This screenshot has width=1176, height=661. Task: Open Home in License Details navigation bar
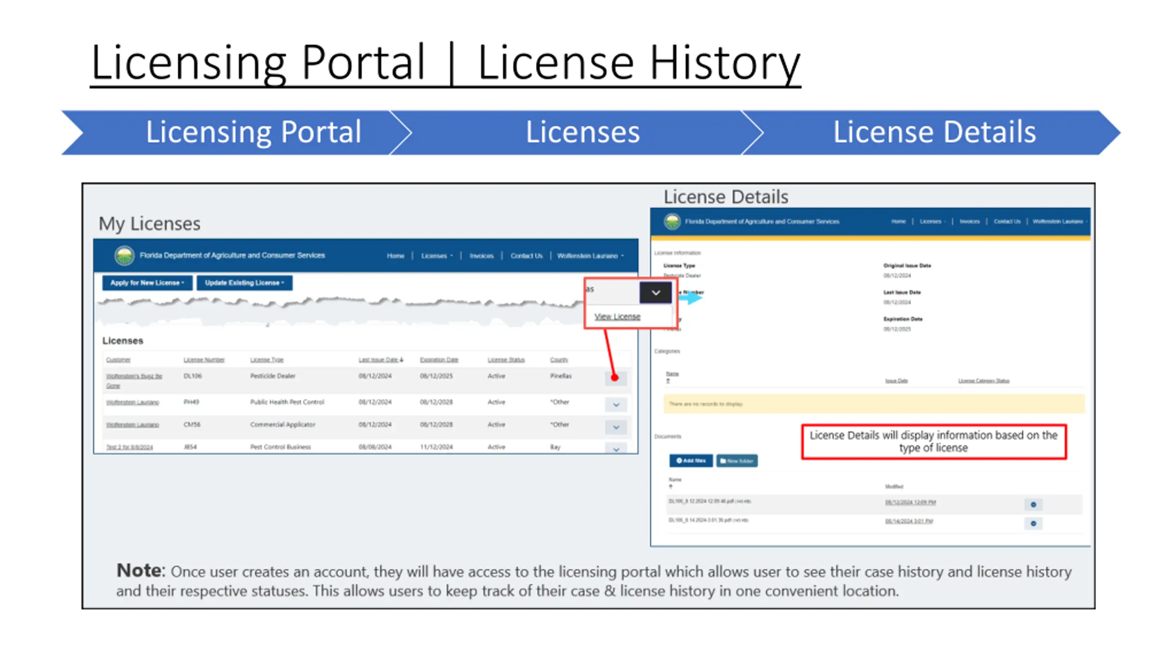point(898,221)
